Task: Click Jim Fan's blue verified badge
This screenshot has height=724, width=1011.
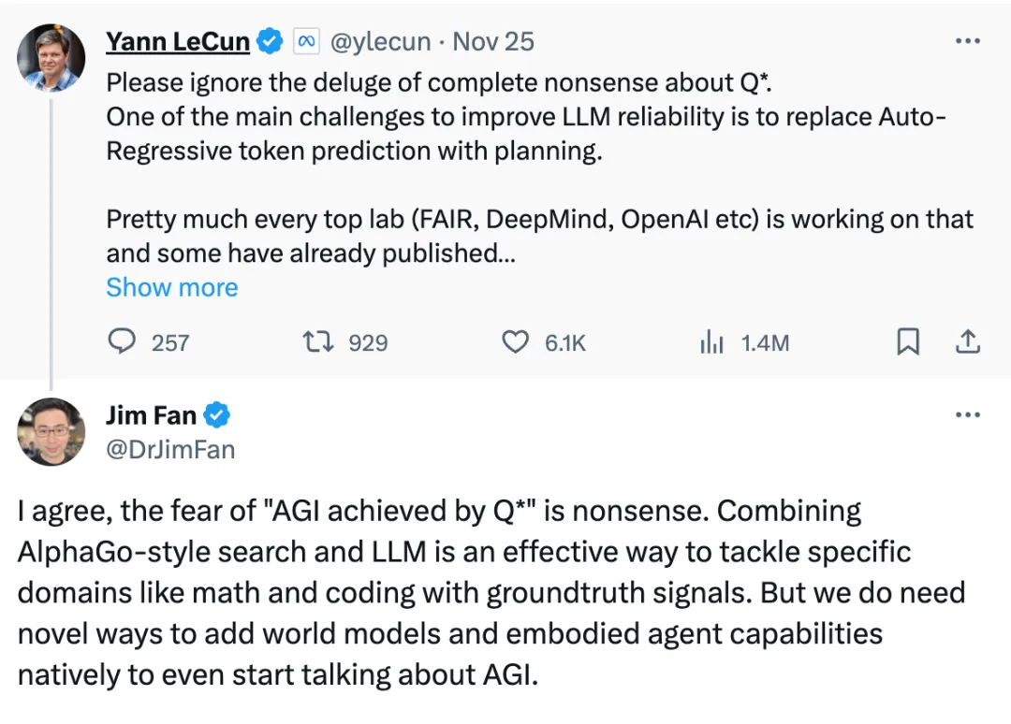Action: pyautogui.click(x=216, y=414)
